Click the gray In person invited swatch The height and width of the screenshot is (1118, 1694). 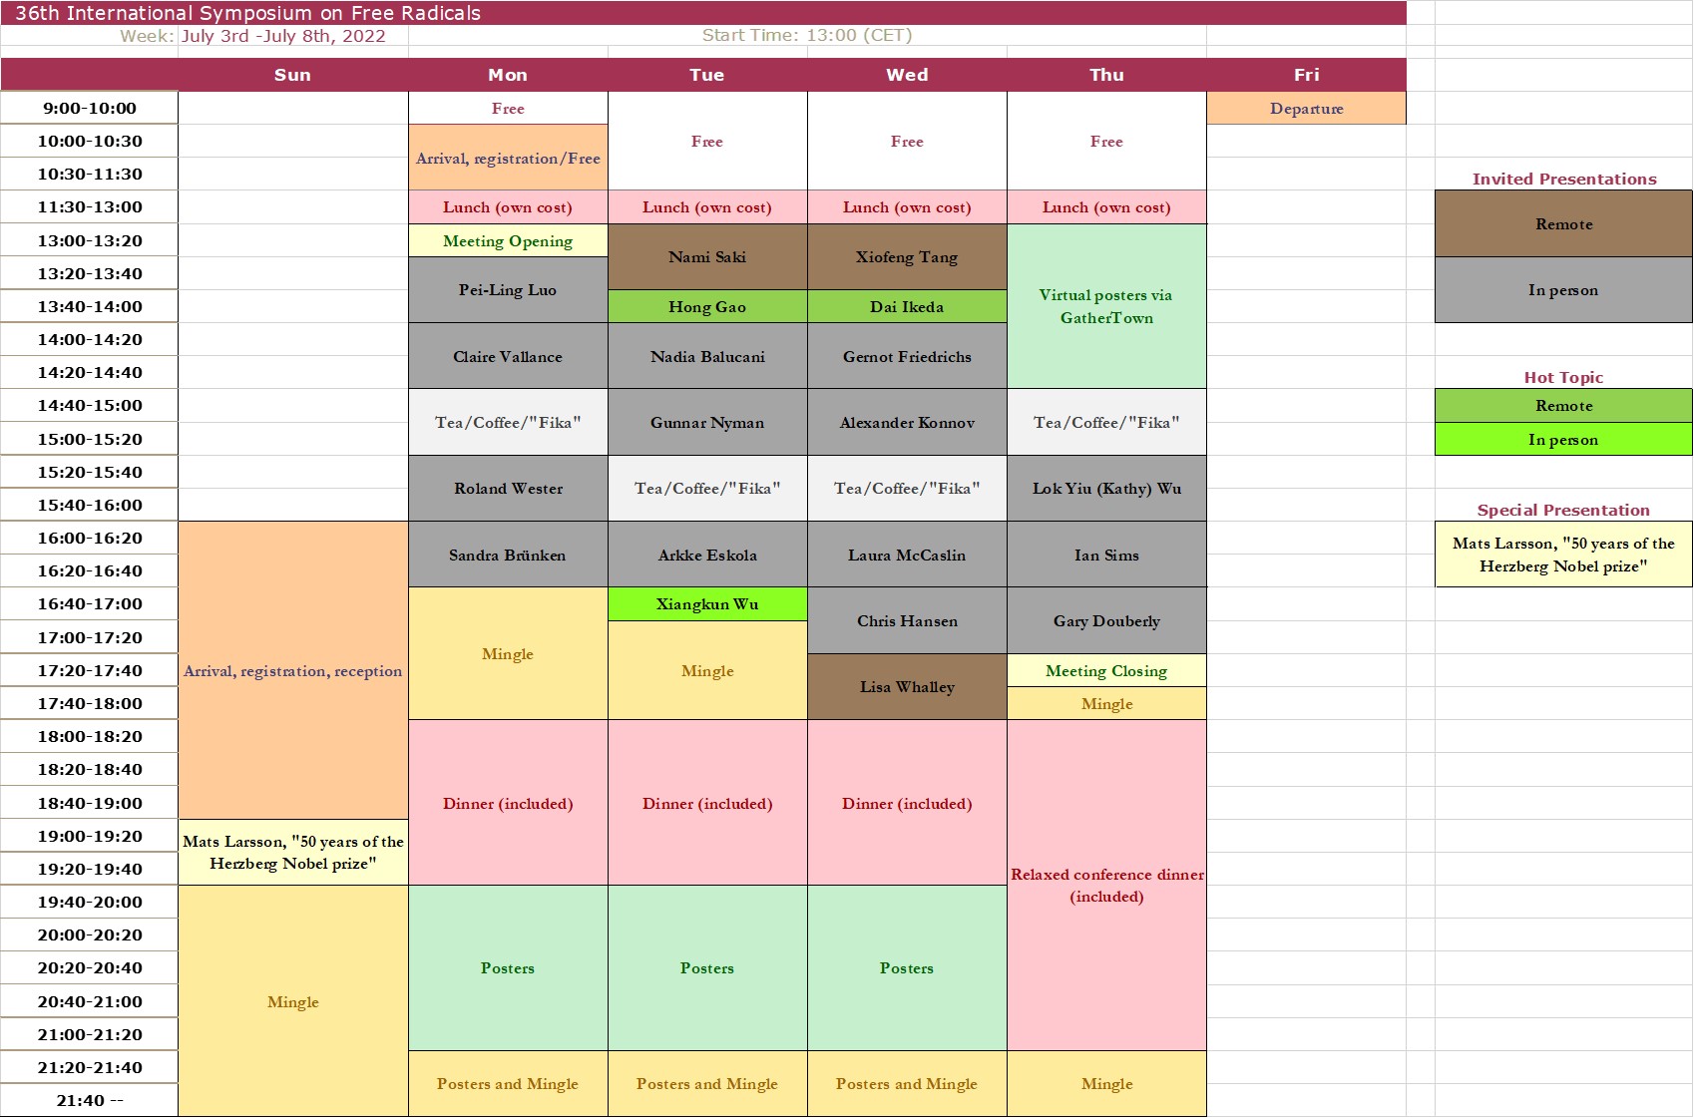[1563, 290]
